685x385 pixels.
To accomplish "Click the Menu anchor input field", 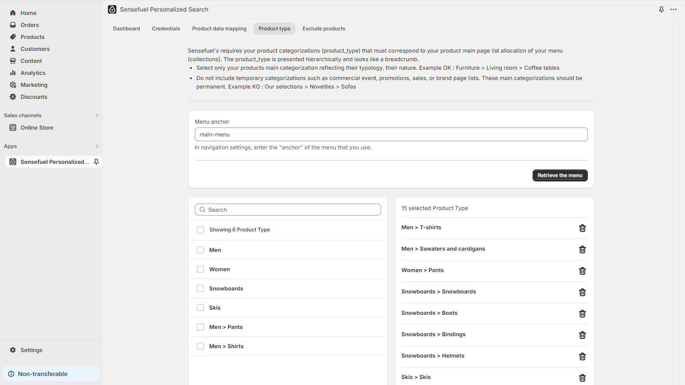I will [391, 134].
